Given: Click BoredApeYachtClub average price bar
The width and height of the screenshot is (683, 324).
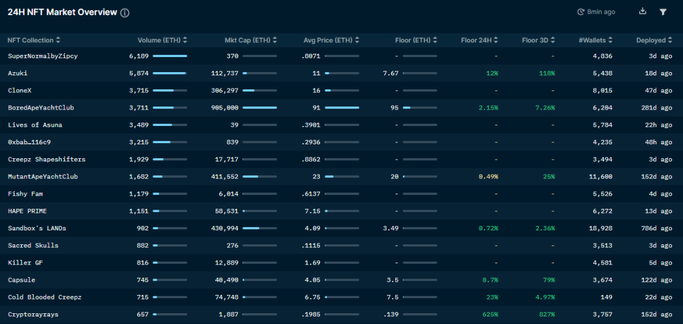Looking at the screenshot, I should [342, 108].
